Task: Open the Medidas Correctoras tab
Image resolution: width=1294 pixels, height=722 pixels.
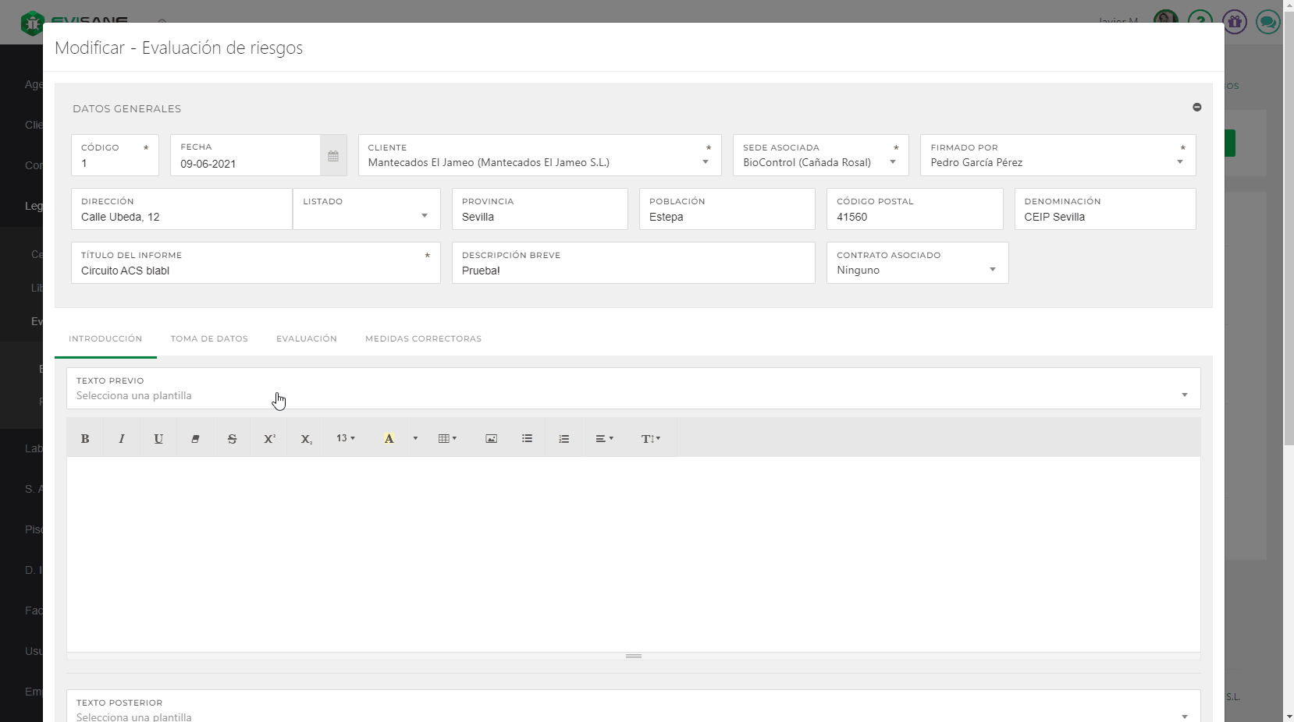Action: point(423,339)
